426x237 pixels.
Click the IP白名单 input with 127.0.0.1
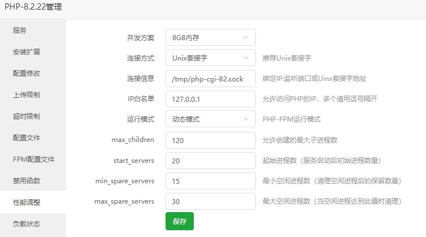[x=211, y=99]
